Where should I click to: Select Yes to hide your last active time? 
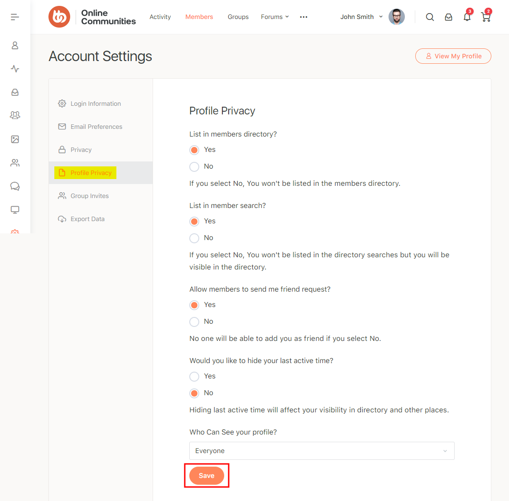pos(194,376)
